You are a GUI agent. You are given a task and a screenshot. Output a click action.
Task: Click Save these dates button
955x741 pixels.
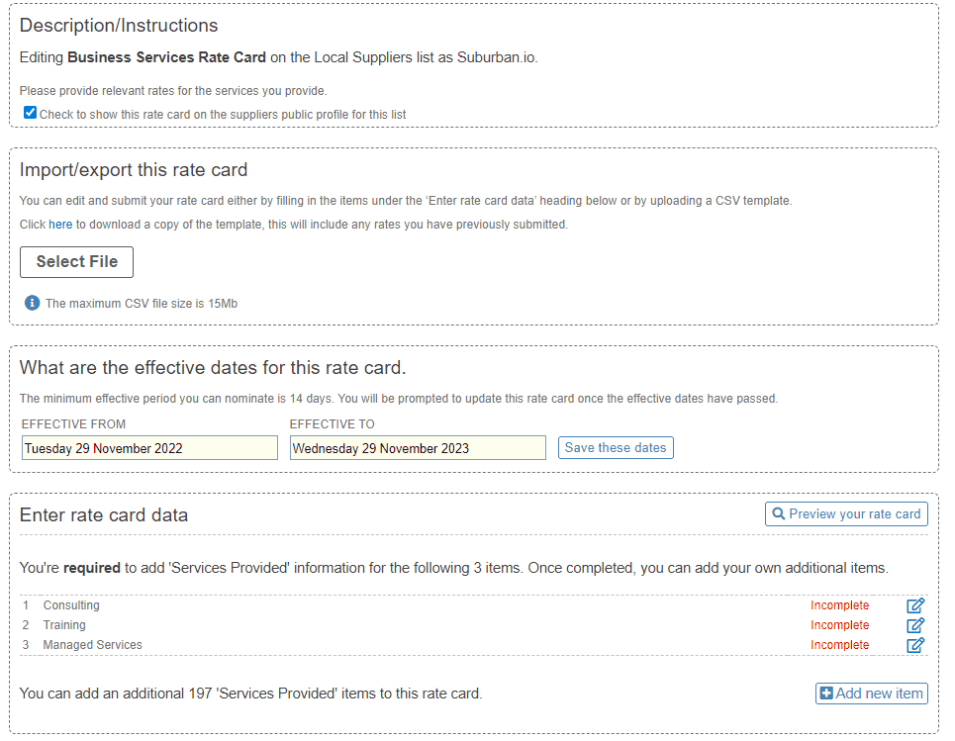[x=616, y=447]
